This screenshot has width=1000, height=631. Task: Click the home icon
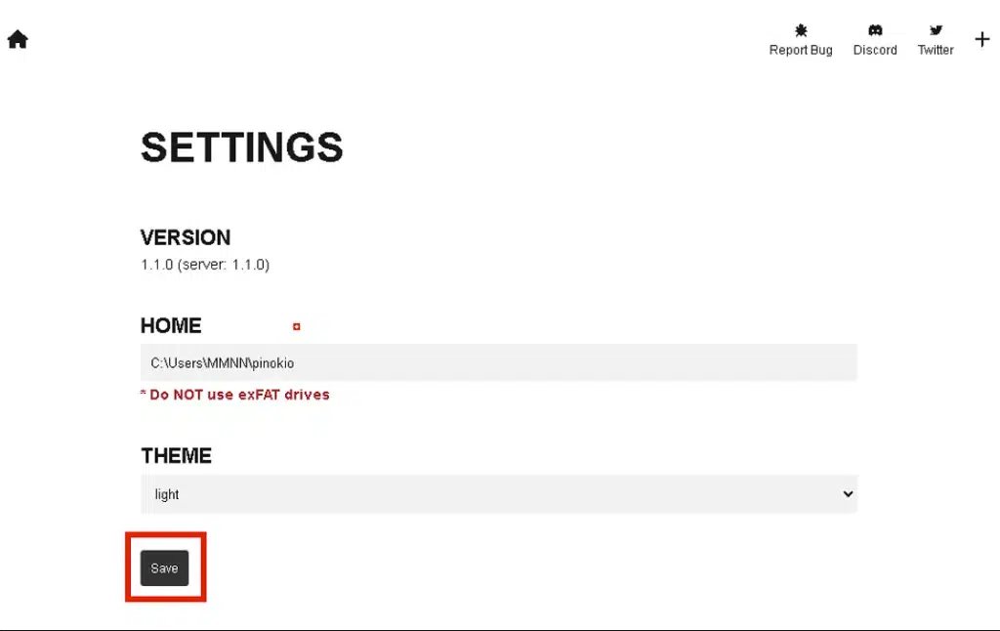pos(18,39)
